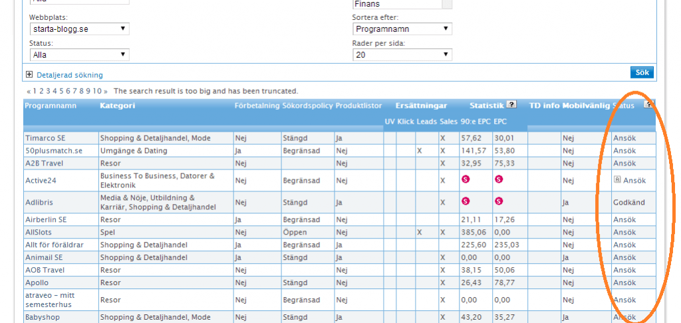The height and width of the screenshot is (323, 681).
Task: Click pink 90:e EPC icon in Active24 row
Action: [x=466, y=179]
